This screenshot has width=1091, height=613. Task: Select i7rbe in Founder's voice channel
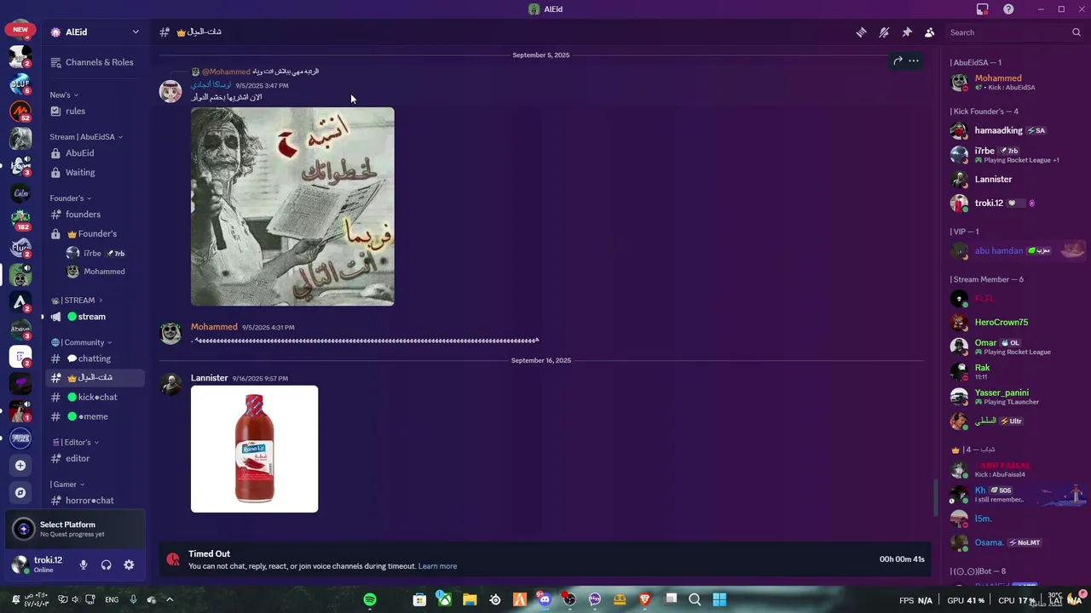tap(103, 253)
